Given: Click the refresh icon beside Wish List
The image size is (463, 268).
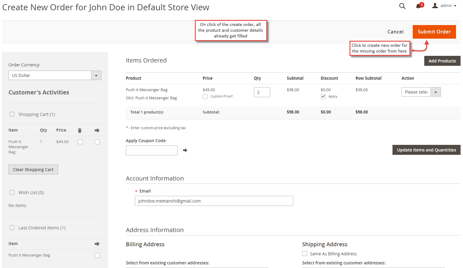Looking at the screenshot, I should click(12, 192).
